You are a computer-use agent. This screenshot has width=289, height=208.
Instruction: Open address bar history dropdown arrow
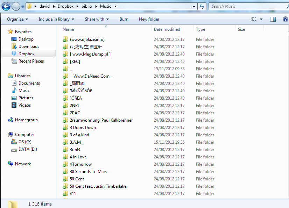click(x=194, y=6)
